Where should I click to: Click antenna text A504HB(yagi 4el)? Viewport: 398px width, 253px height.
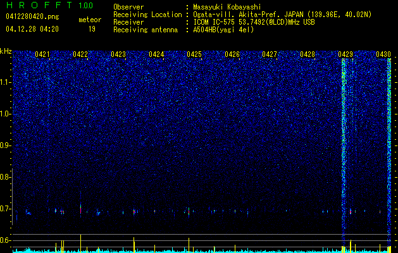tap(223, 30)
